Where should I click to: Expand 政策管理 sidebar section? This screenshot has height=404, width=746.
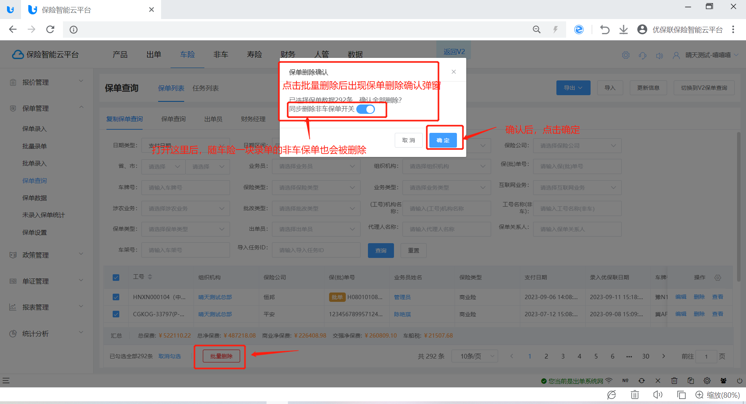tap(47, 255)
